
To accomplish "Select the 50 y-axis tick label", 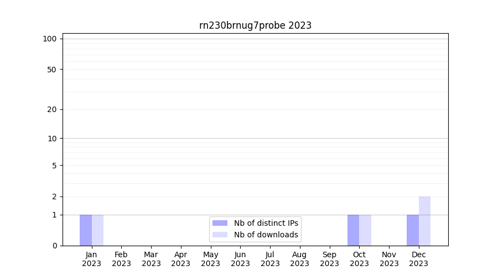I will point(52,70).
